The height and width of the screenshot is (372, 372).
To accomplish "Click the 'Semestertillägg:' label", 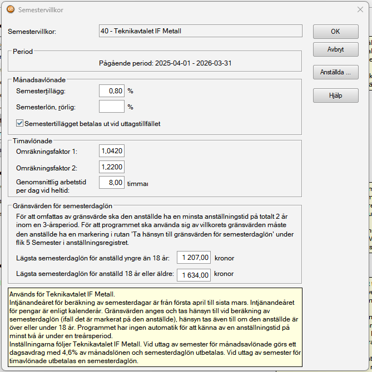I will (x=41, y=91).
